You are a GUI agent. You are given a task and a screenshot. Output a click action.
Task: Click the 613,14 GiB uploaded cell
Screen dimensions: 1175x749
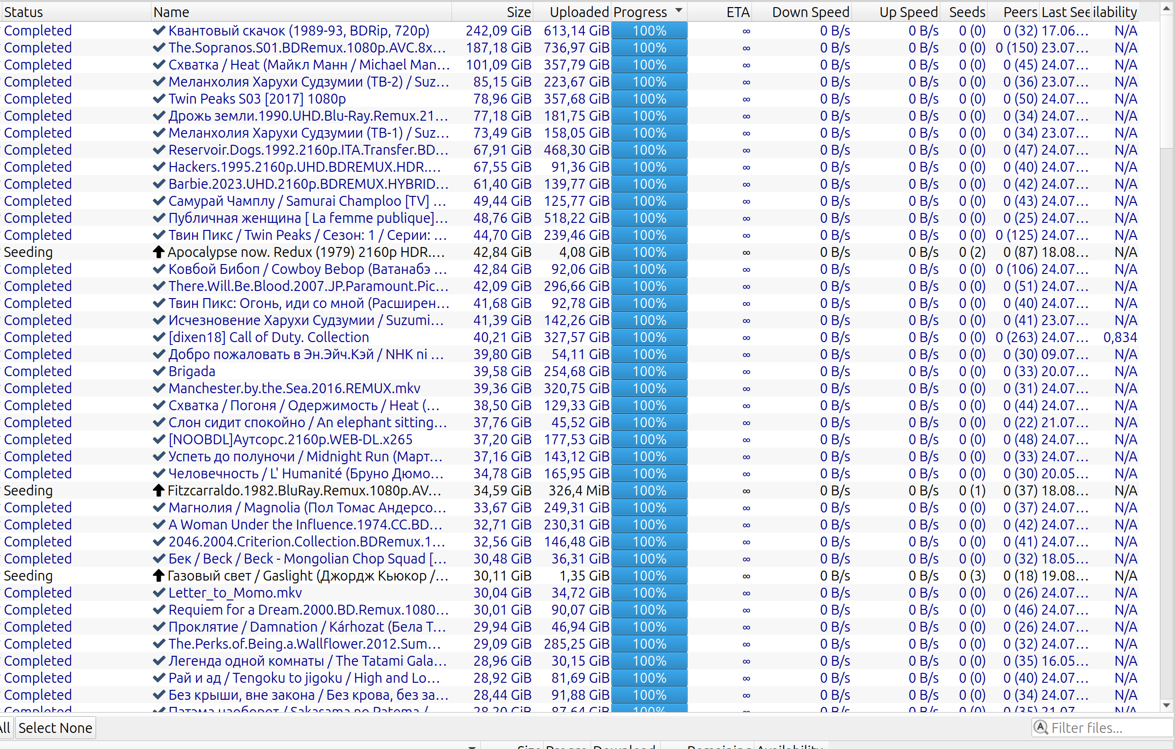(576, 30)
